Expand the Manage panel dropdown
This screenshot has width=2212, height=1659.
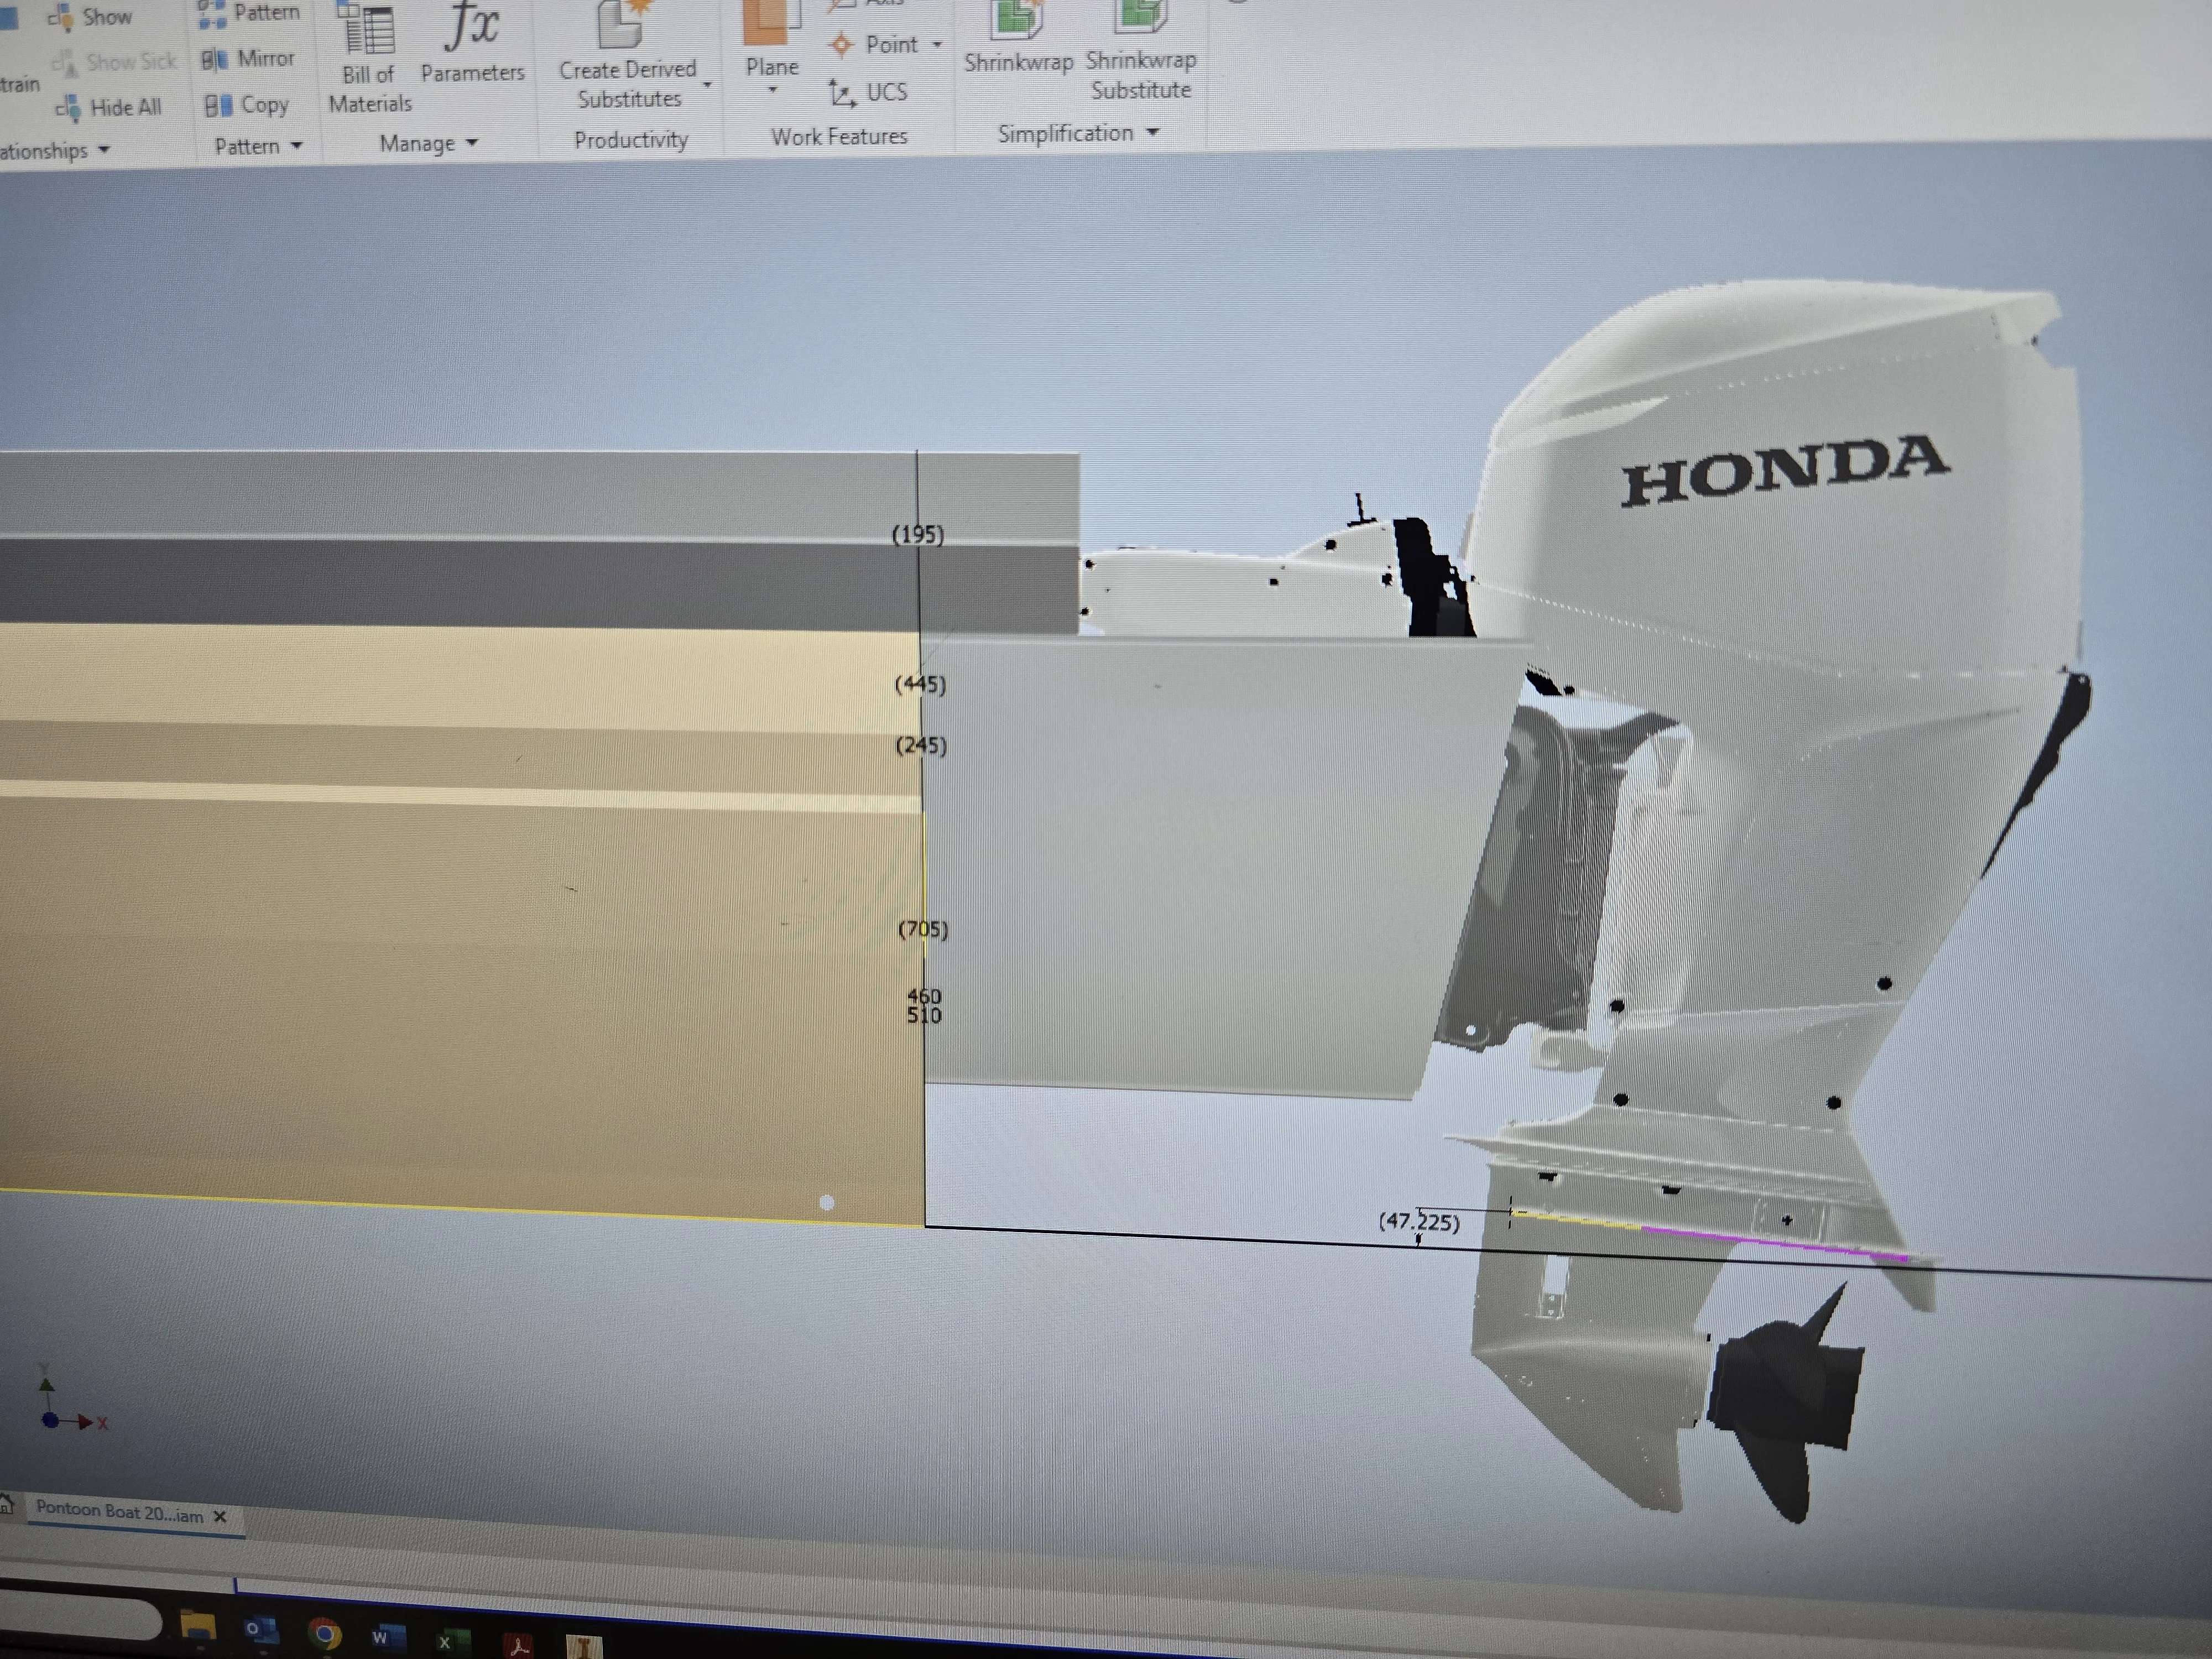472,143
